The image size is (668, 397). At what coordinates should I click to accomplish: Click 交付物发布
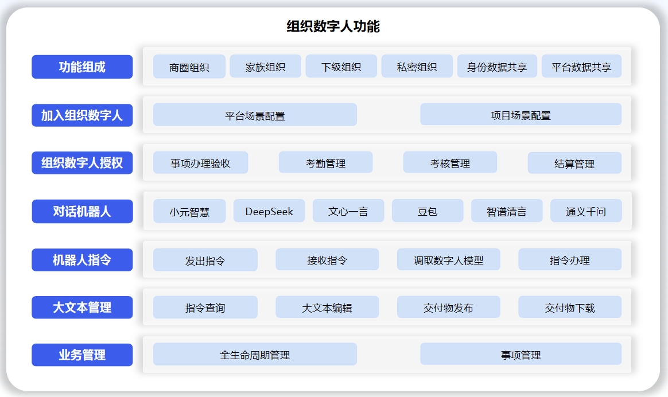[x=449, y=307]
